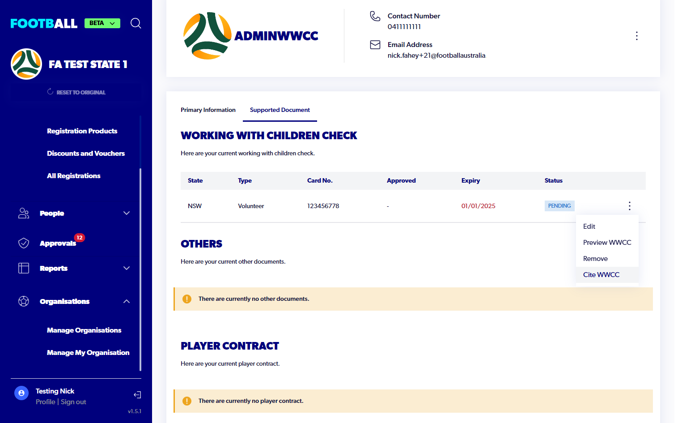
Task: Click the Approvals 12 notification badge
Action: [x=80, y=238]
